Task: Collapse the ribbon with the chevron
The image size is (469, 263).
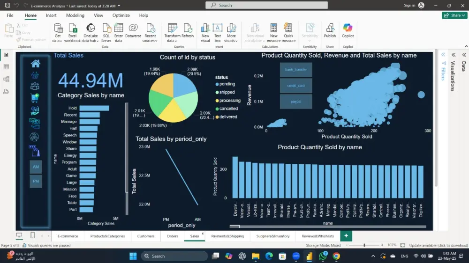Action: click(466, 46)
